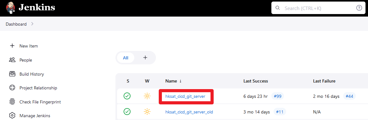Open the hksat_cicd_git_server job link
Viewport: 368px width, 120px height.
point(185,96)
